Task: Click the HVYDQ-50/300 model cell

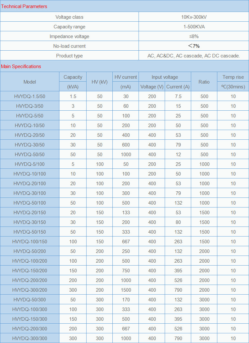Action: 30,300
